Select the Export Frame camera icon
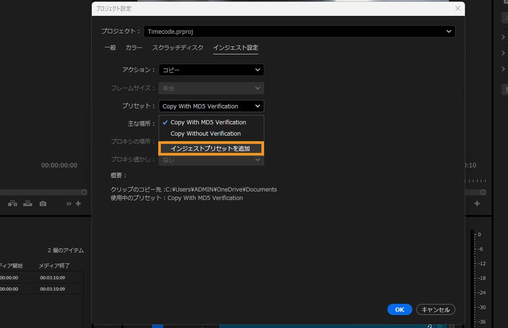The width and height of the screenshot is (508, 328). [42, 203]
